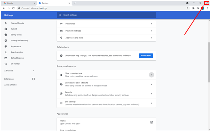
Task: Open the Passwords row
Action: [x=106, y=24]
